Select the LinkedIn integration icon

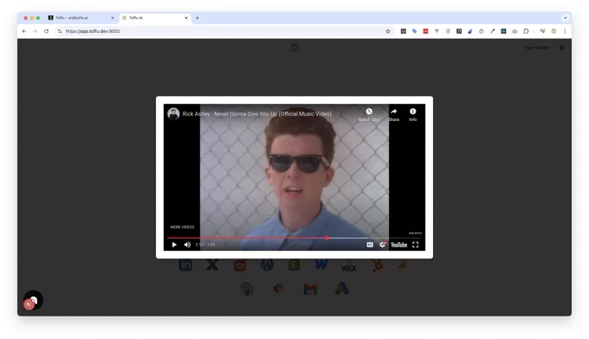tap(185, 265)
